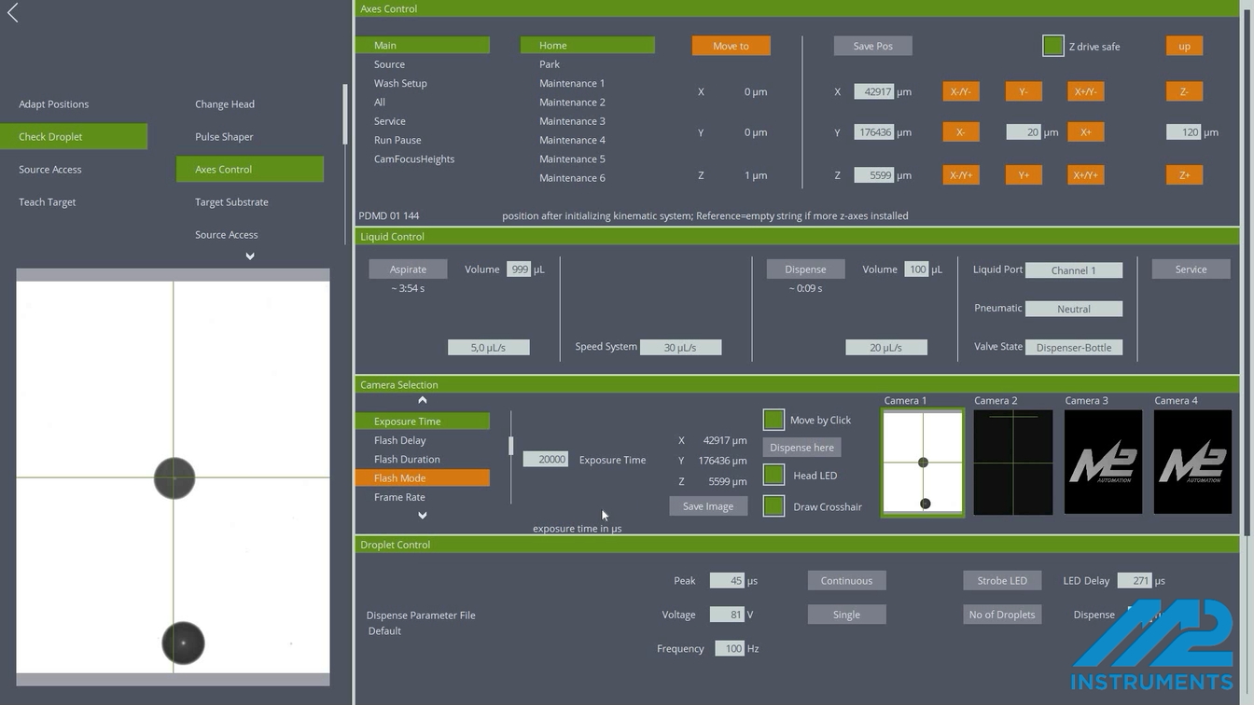Open Valve State Dispenser-Bottle dropdown
This screenshot has height=705, width=1254.
(x=1074, y=347)
